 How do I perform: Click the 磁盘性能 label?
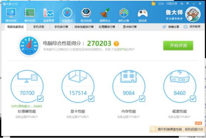click(x=180, y=111)
